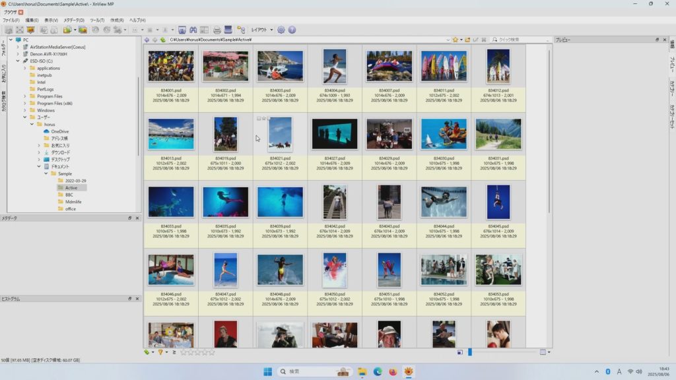The height and width of the screenshot is (380, 676).
Task: Click the back arrow beside address bar
Action: [x=147, y=40]
